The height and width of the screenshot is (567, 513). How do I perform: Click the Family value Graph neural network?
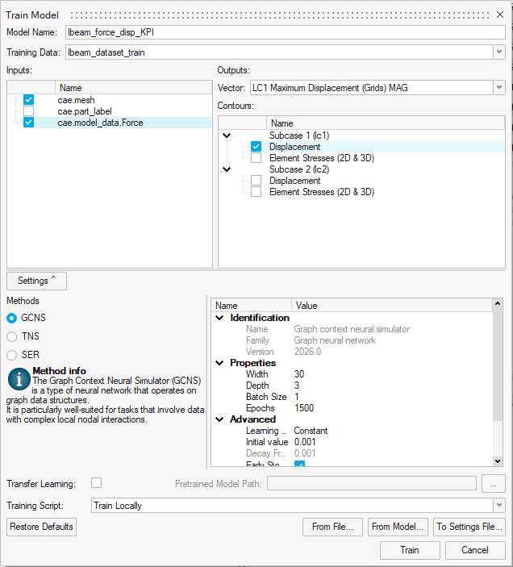tap(335, 340)
